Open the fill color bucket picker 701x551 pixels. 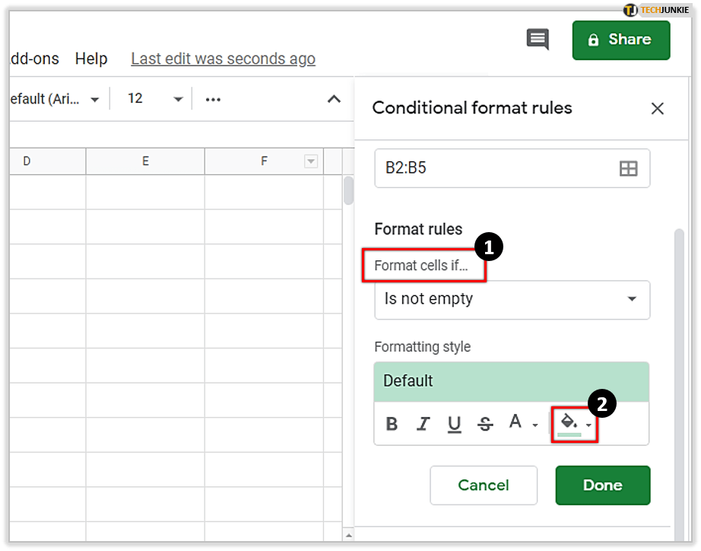573,423
